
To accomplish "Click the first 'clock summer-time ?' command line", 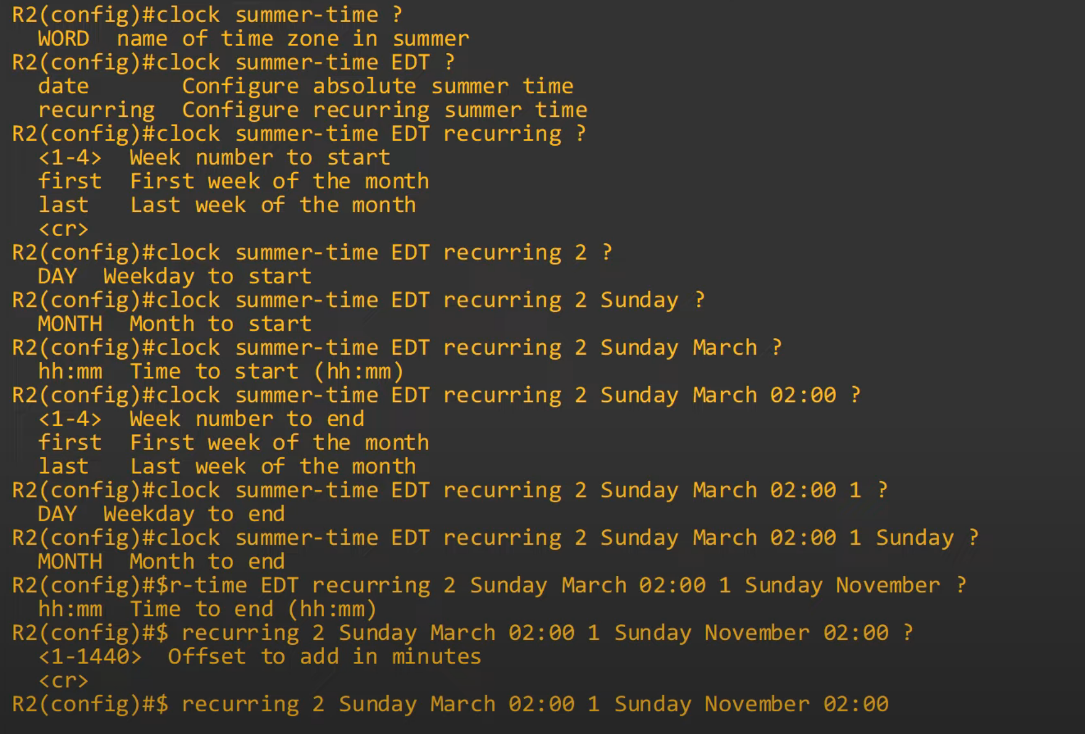I will pyautogui.click(x=207, y=15).
